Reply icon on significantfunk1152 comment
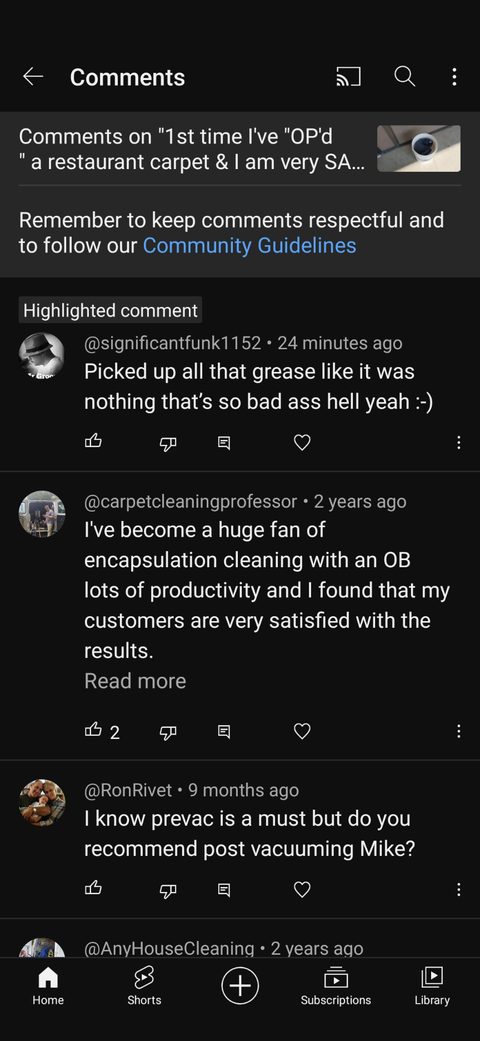The height and width of the screenshot is (1041, 480). (x=224, y=443)
